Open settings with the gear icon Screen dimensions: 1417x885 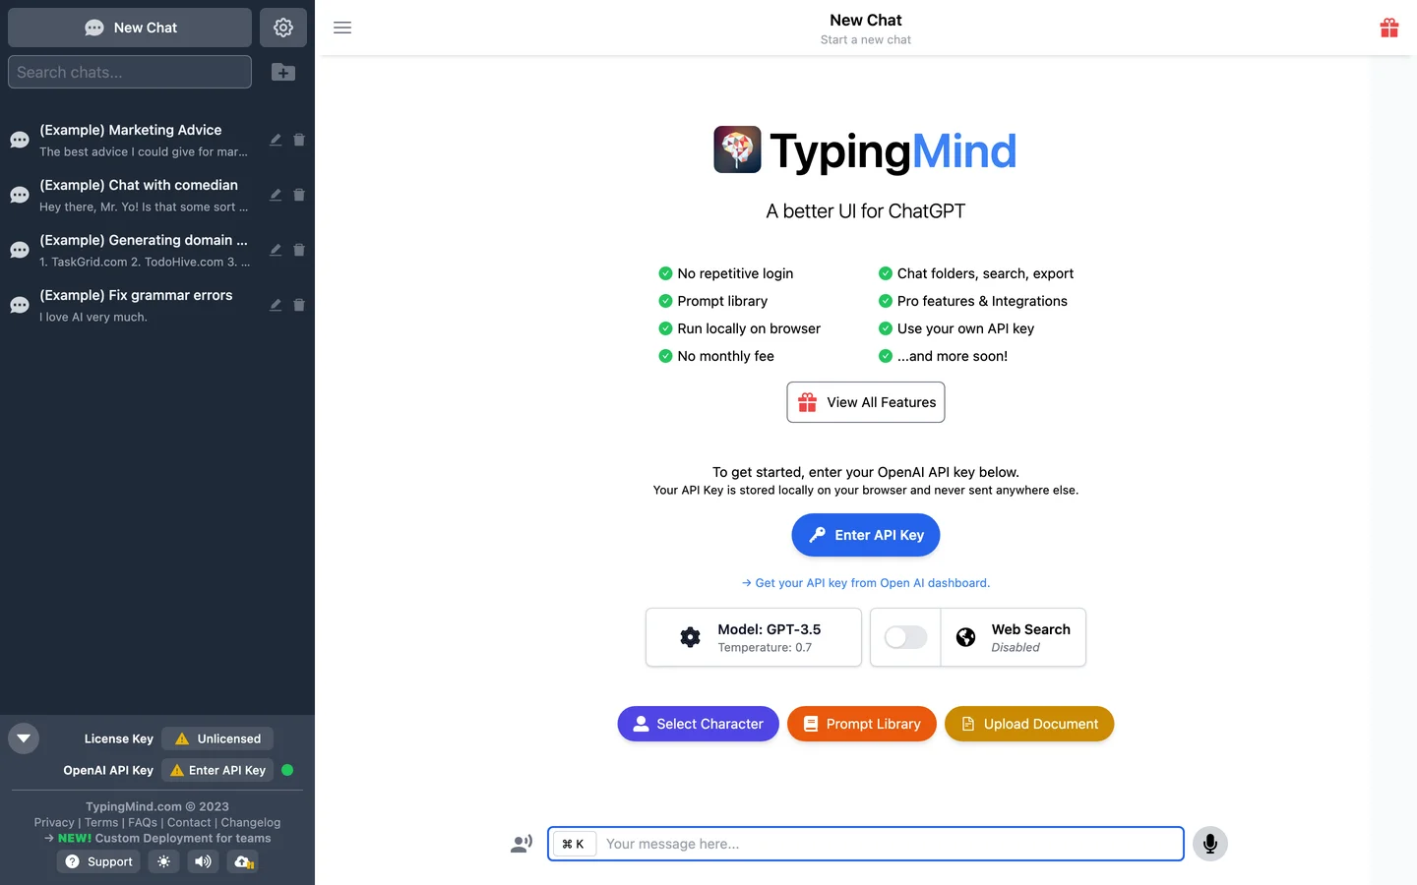(x=283, y=28)
